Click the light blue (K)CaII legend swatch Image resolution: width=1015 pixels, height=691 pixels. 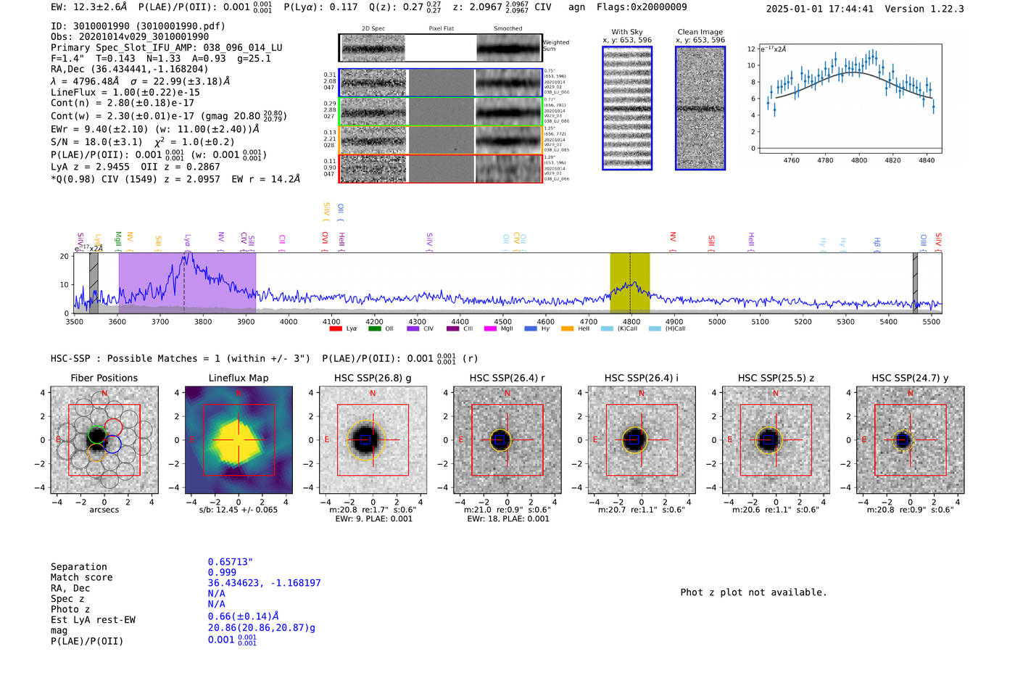[607, 328]
